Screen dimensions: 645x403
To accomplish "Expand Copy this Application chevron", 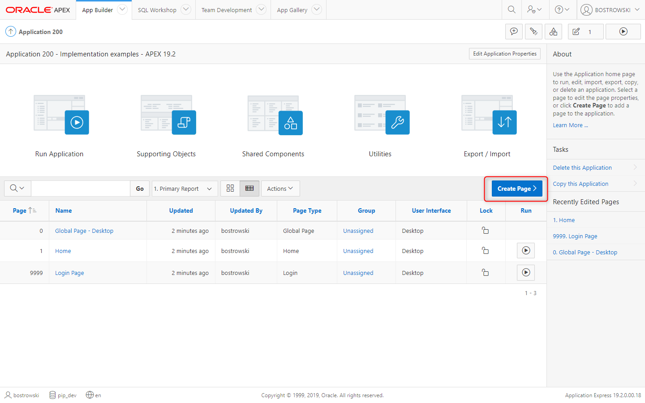I will pyautogui.click(x=635, y=183).
